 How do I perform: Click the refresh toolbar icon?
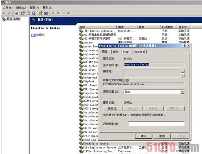(28, 13)
